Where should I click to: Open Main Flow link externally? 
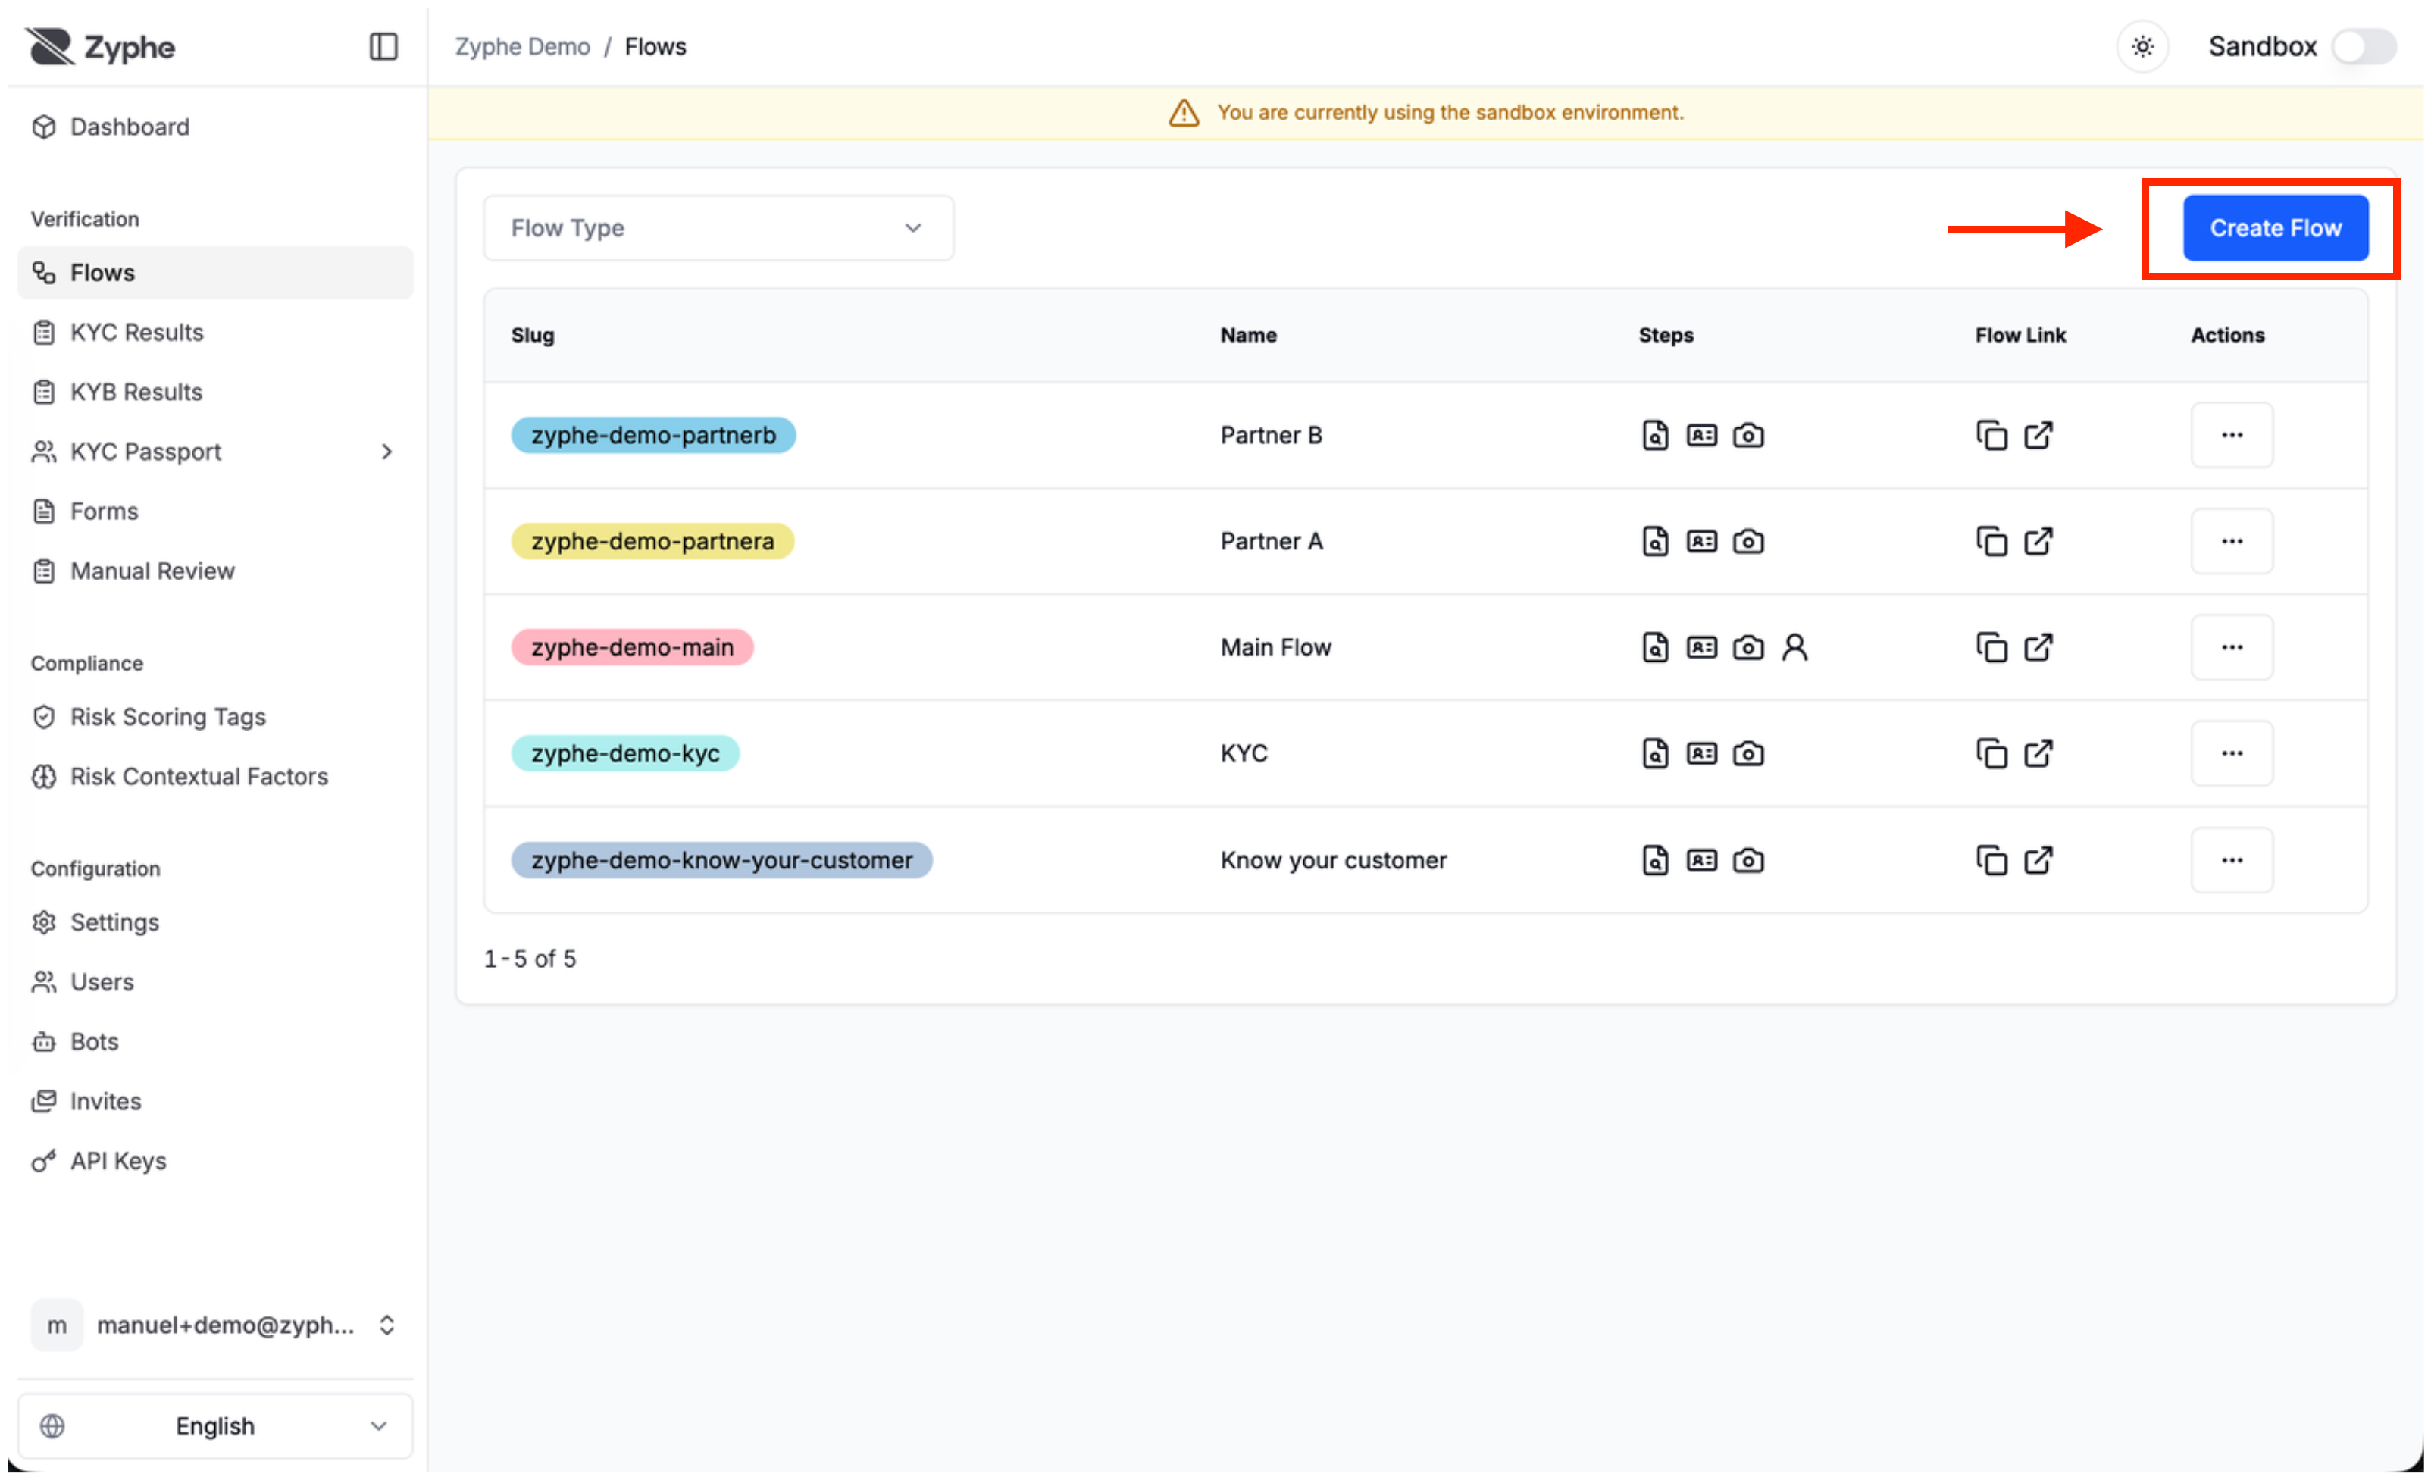(x=2038, y=647)
